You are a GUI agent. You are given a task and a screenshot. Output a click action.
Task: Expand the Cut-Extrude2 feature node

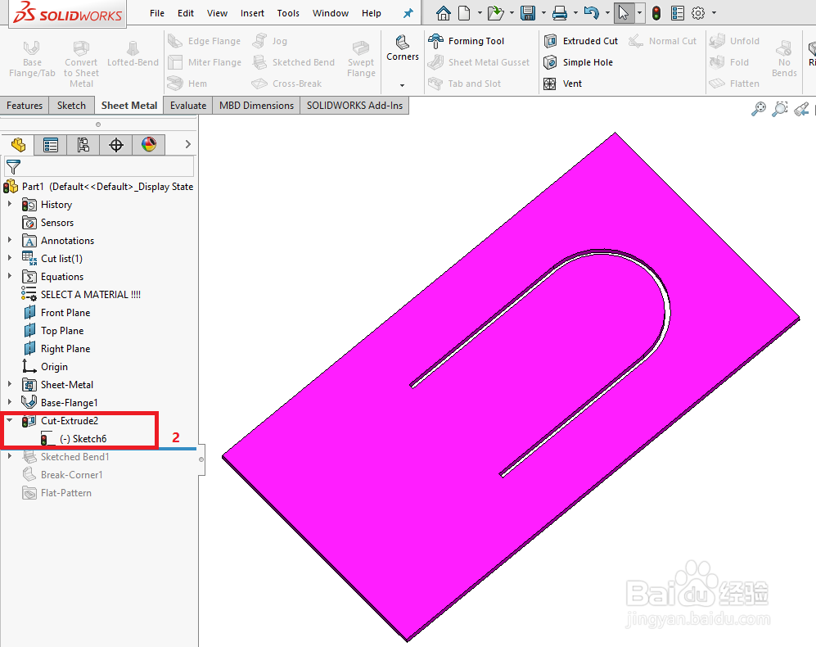[10, 420]
